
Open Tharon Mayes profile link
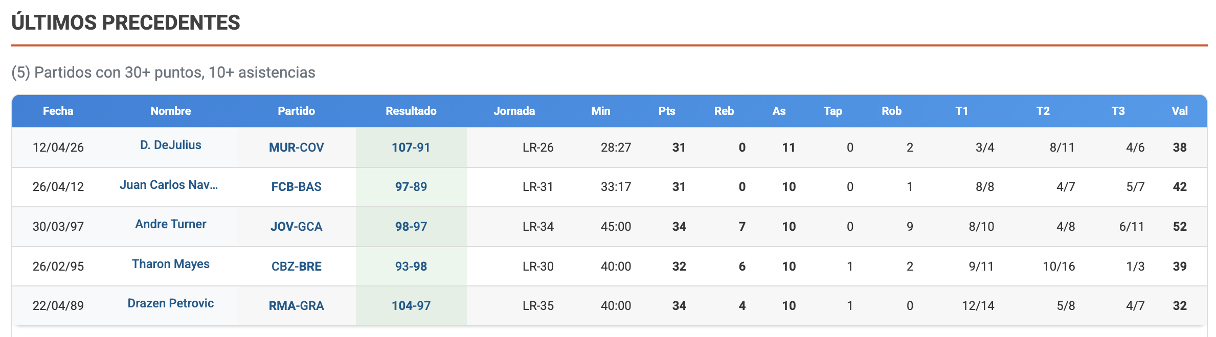tap(170, 264)
